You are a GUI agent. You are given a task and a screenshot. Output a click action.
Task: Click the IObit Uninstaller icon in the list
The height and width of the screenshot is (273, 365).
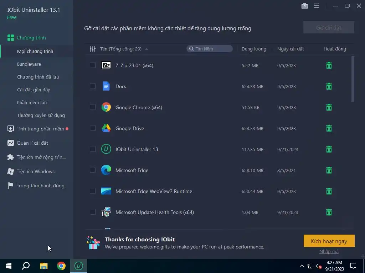pos(106,149)
